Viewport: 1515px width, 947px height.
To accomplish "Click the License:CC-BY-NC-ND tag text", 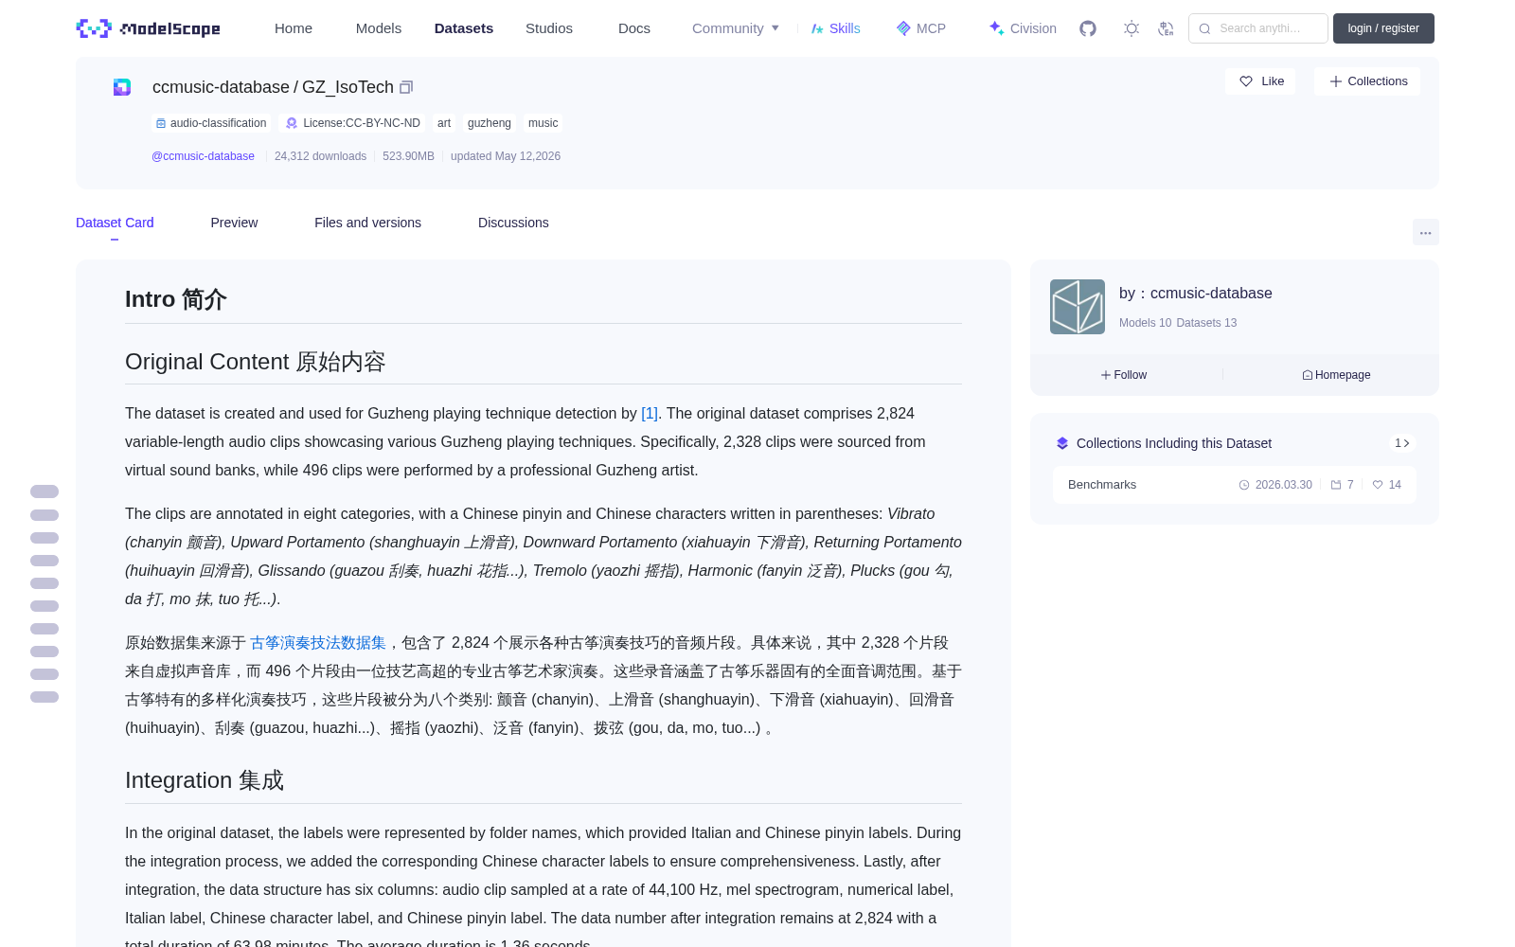I will (362, 123).
